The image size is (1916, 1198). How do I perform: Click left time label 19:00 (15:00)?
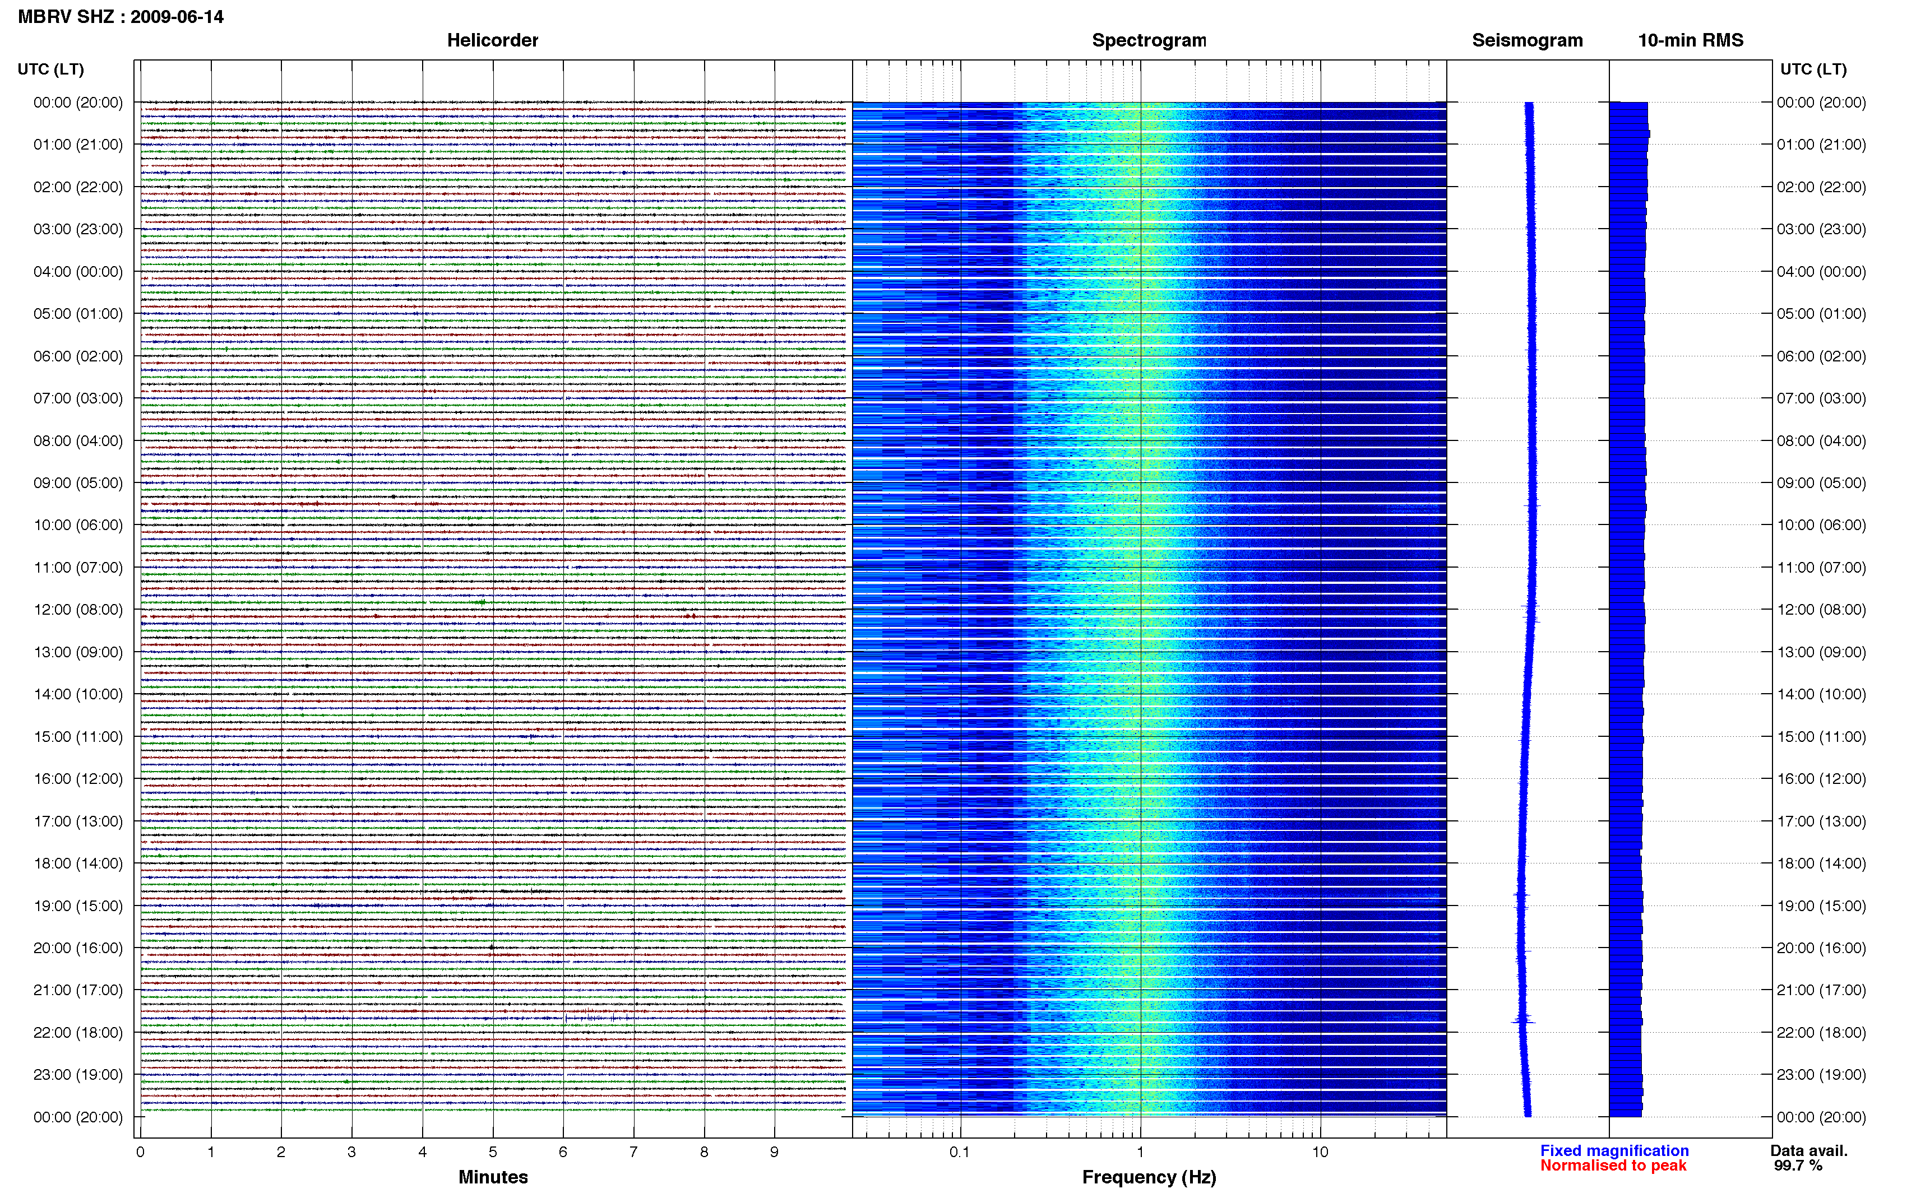click(78, 906)
